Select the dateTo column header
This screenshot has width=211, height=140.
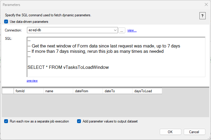[117, 91]
